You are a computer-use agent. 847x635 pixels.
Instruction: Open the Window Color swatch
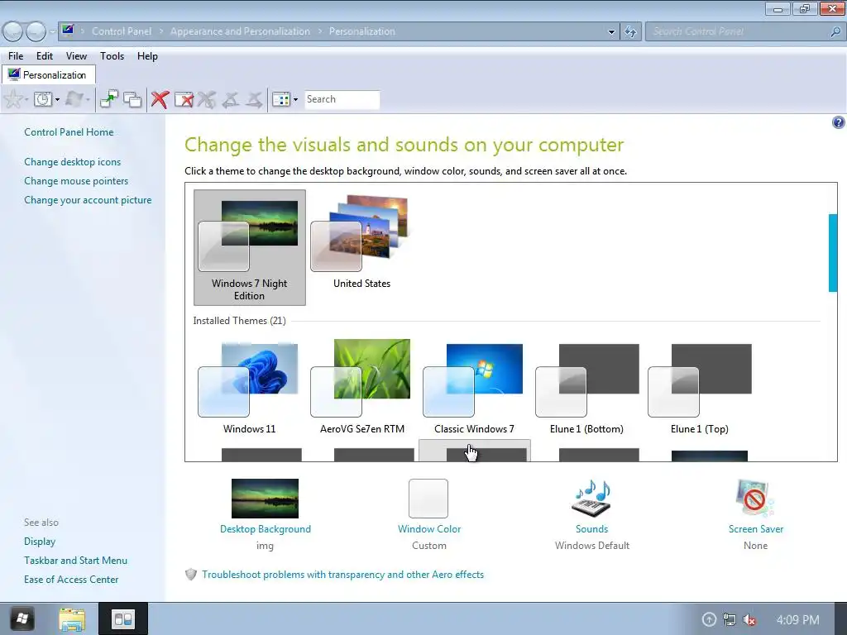pos(428,498)
